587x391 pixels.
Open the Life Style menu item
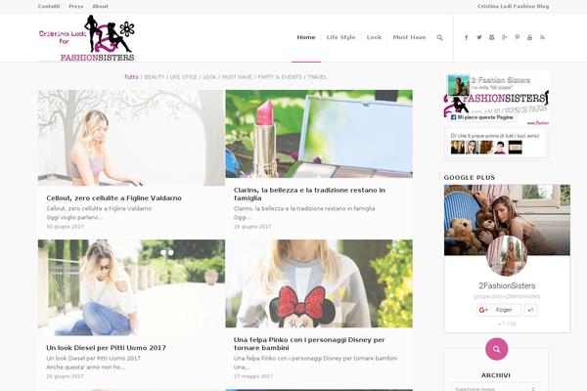(x=340, y=37)
